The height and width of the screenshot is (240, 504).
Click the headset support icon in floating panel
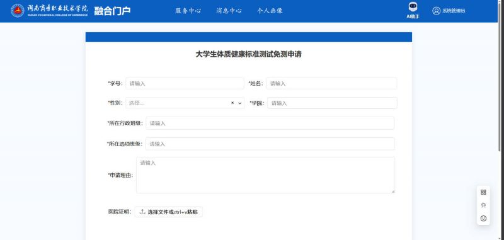click(483, 205)
